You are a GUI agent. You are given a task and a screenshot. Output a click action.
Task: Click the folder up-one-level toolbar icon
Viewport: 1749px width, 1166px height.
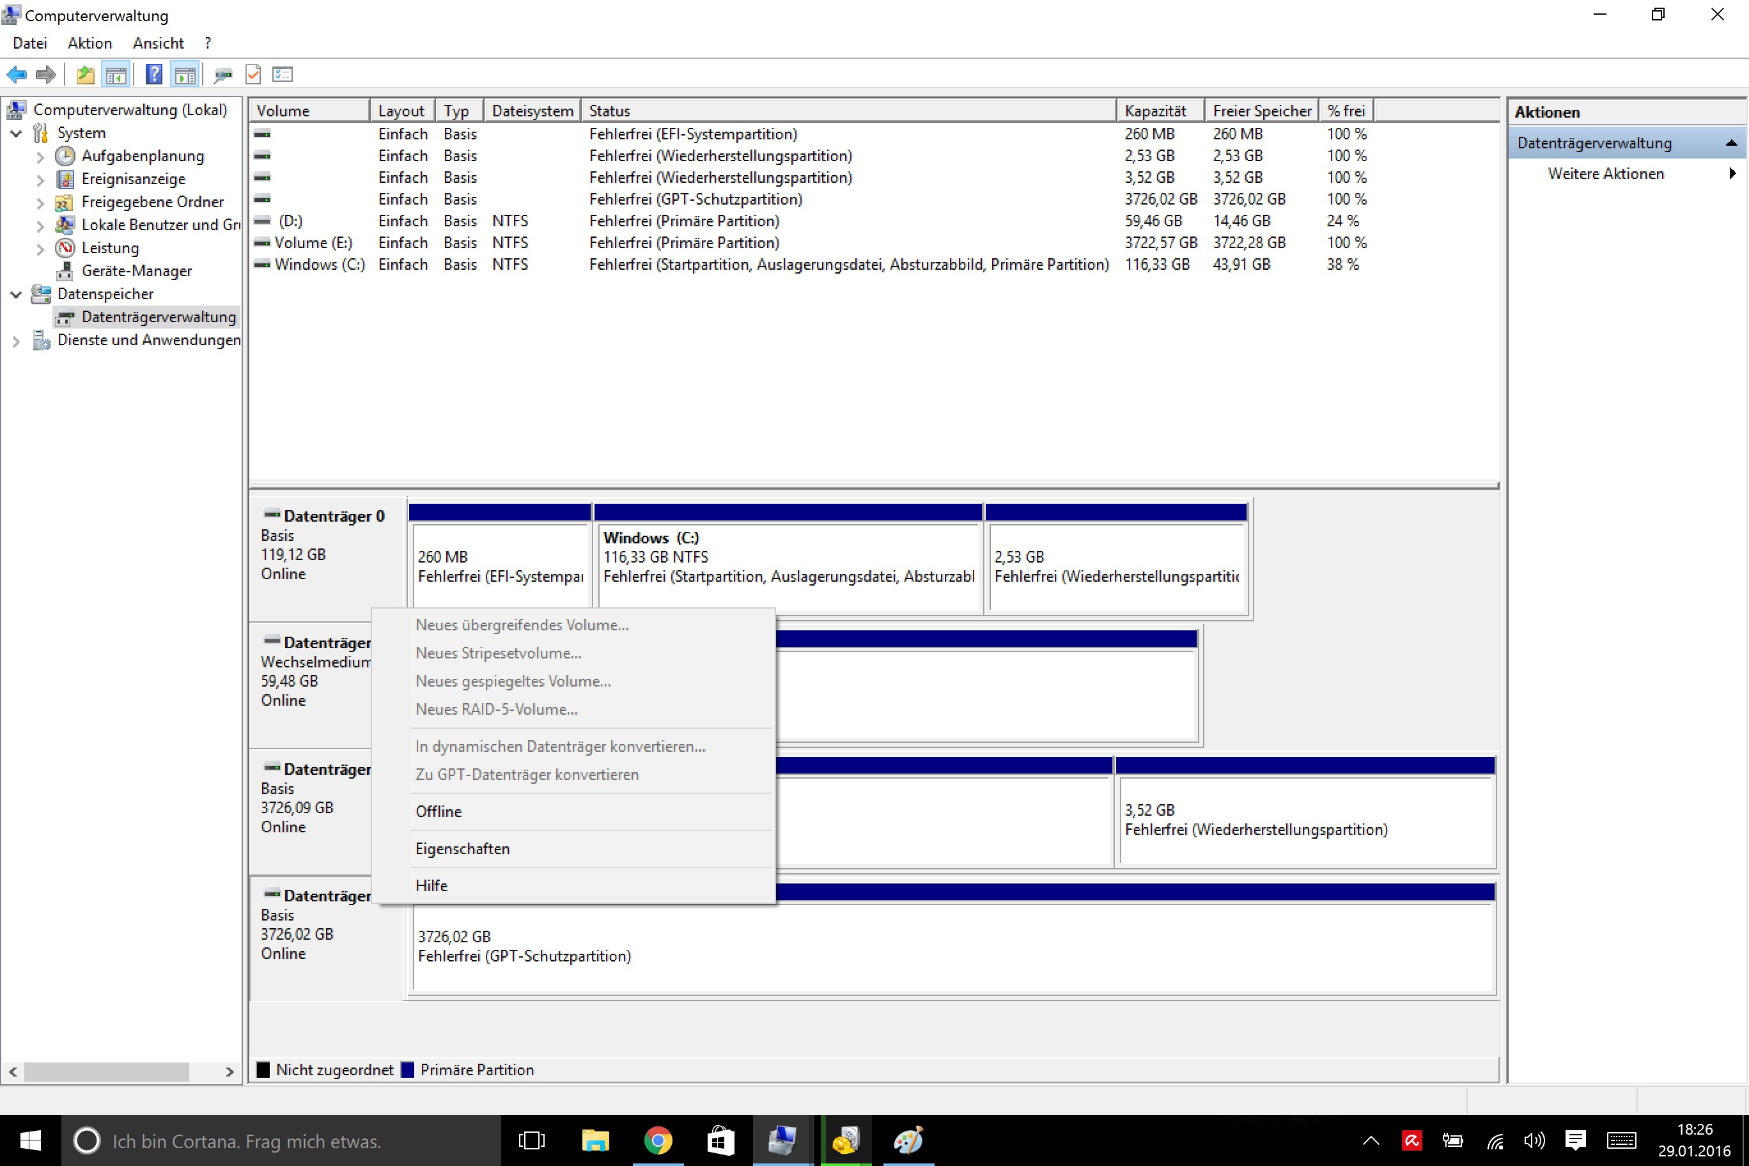(85, 74)
